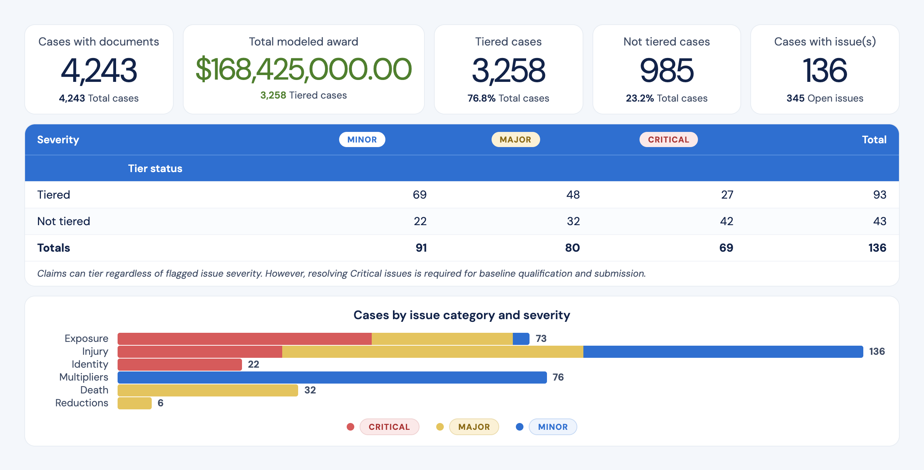Click the red critical segment of Exposure bar
The width and height of the screenshot is (924, 470).
point(245,338)
